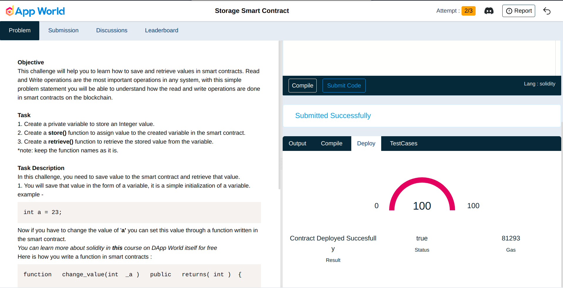
Task: Switch to the TestCases tab
Action: click(403, 144)
